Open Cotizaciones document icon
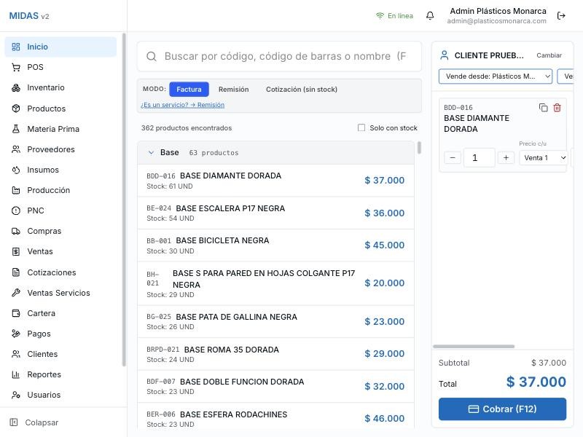Image resolution: width=583 pixels, height=437 pixels. [x=16, y=272]
